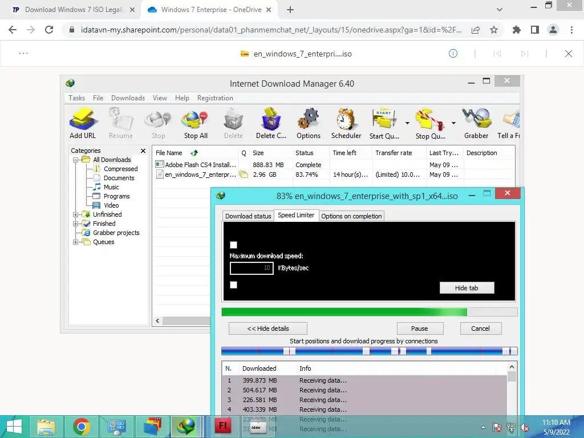The width and height of the screenshot is (584, 438).
Task: Click the share page icon in address bar
Action: pyautogui.click(x=476, y=30)
